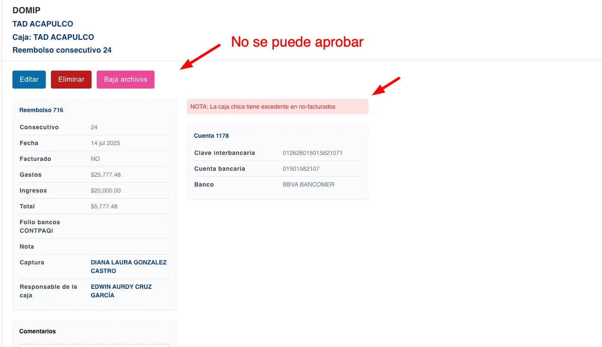Click the BBVA BANCOMER bank value
602x347 pixels.
[x=308, y=184]
